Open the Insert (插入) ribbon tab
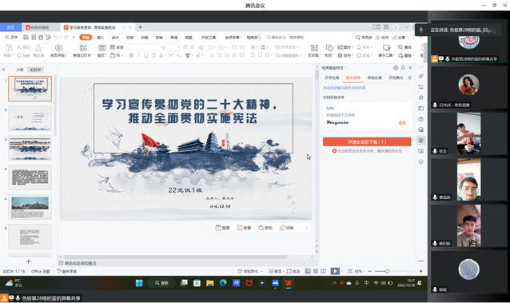 tap(100, 38)
